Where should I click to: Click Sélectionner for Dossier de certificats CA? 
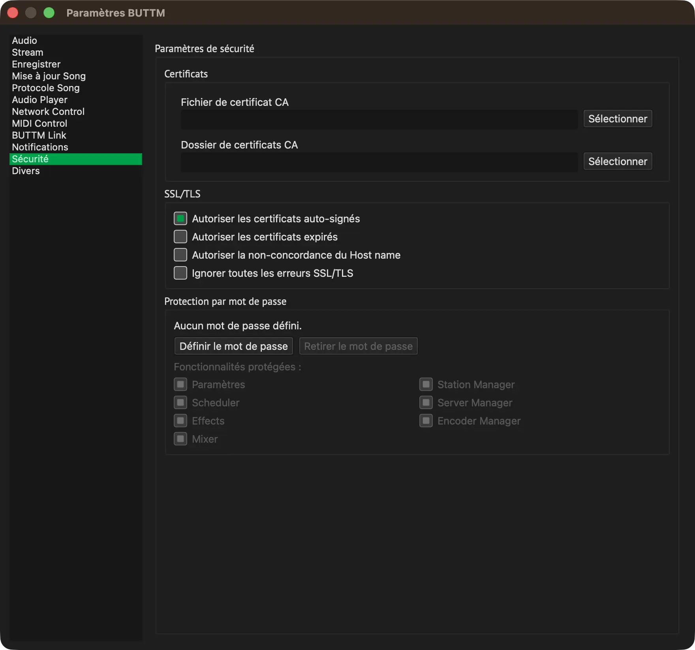pyautogui.click(x=618, y=162)
